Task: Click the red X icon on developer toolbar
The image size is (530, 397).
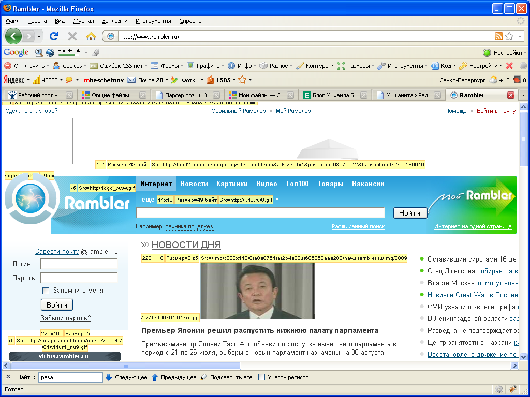Action: pyautogui.click(x=509, y=66)
